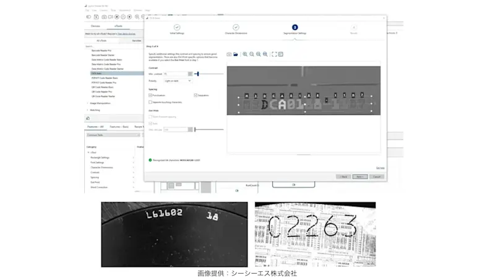Enable Separate touching characters checkbox
The height and width of the screenshot is (278, 495).
(x=150, y=102)
